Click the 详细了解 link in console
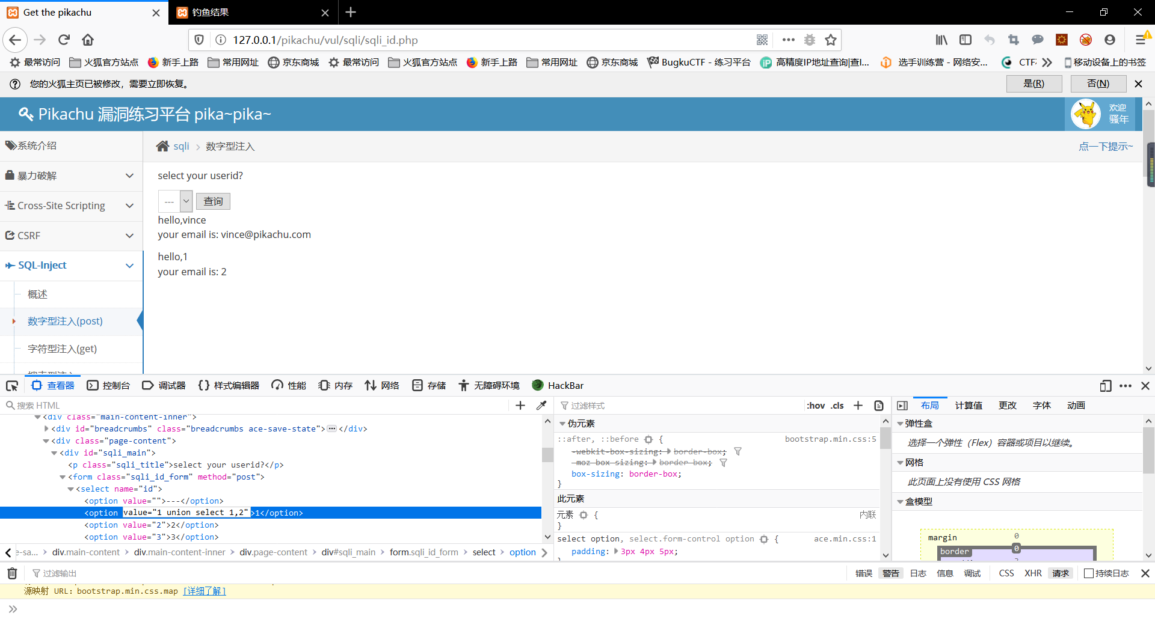 (x=205, y=591)
